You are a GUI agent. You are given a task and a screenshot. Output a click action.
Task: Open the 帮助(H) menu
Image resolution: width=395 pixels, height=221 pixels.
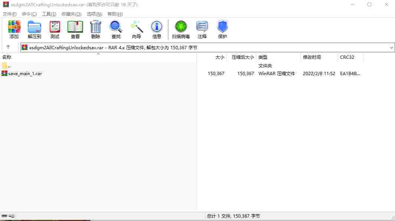click(x=115, y=14)
